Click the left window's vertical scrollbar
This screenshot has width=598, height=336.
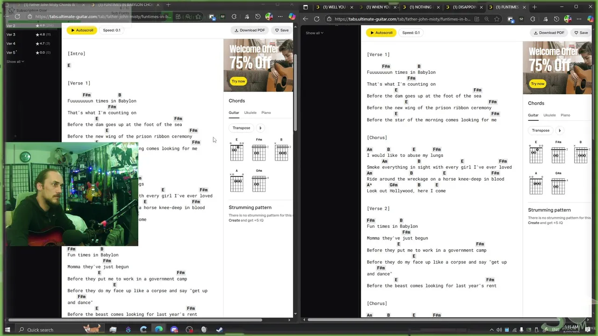click(295, 93)
